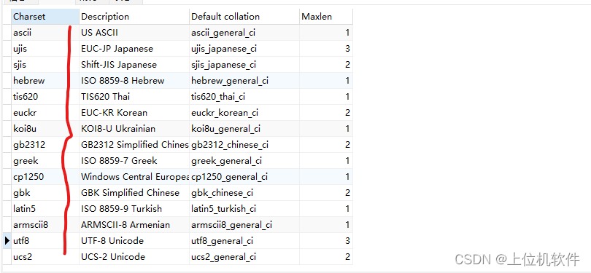Viewport: 591px width, 273px height.
Task: Click the Maxlen value in the ujis row
Action: point(326,49)
